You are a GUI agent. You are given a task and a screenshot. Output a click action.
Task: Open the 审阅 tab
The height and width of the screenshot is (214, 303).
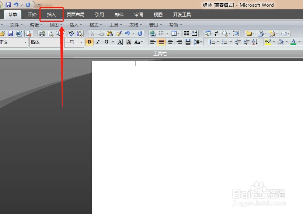point(139,14)
